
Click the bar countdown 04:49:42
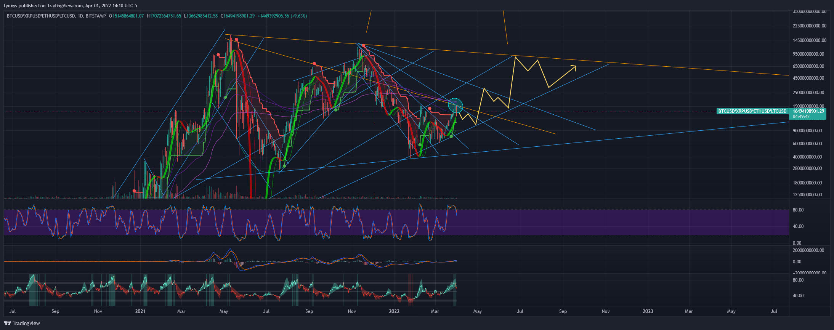tap(801, 117)
